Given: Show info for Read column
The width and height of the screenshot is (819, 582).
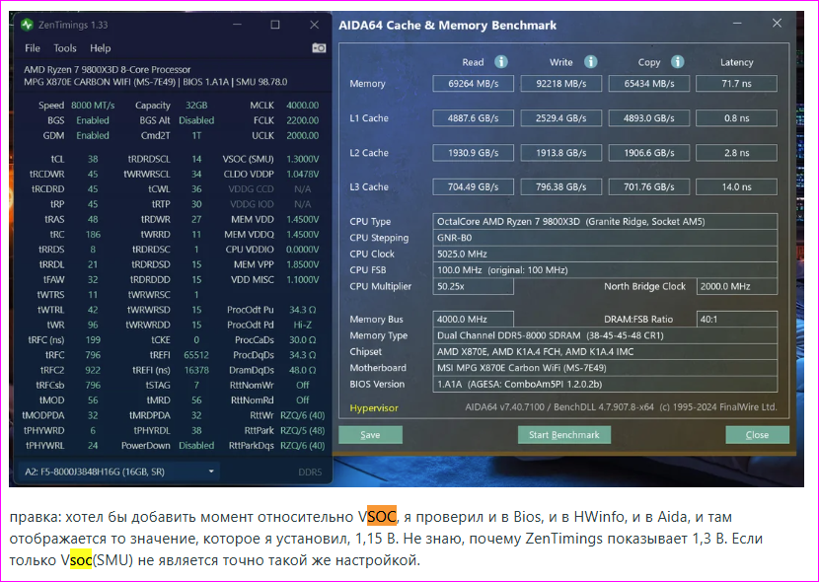Looking at the screenshot, I should pyautogui.click(x=501, y=62).
